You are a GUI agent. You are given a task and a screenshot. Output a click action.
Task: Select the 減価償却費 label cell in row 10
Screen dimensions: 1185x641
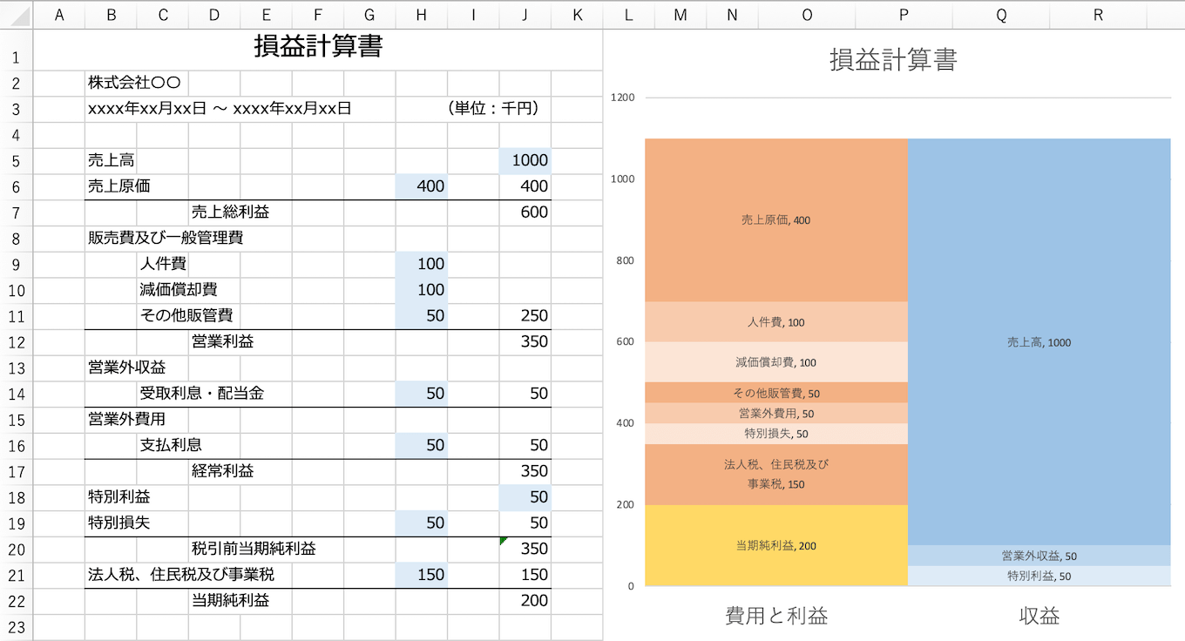tap(178, 290)
